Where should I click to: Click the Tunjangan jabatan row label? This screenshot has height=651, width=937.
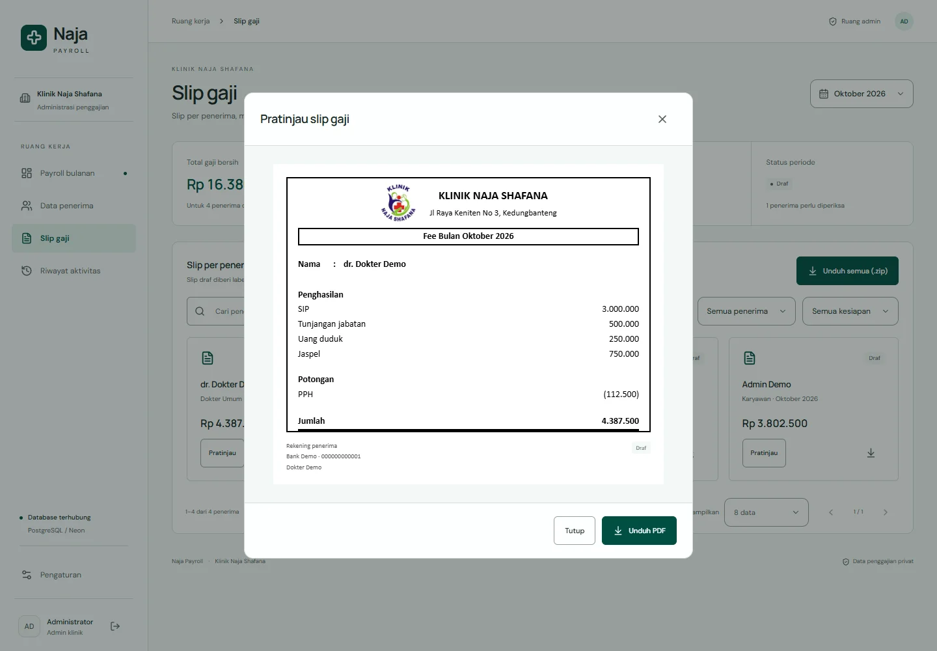[332, 324]
